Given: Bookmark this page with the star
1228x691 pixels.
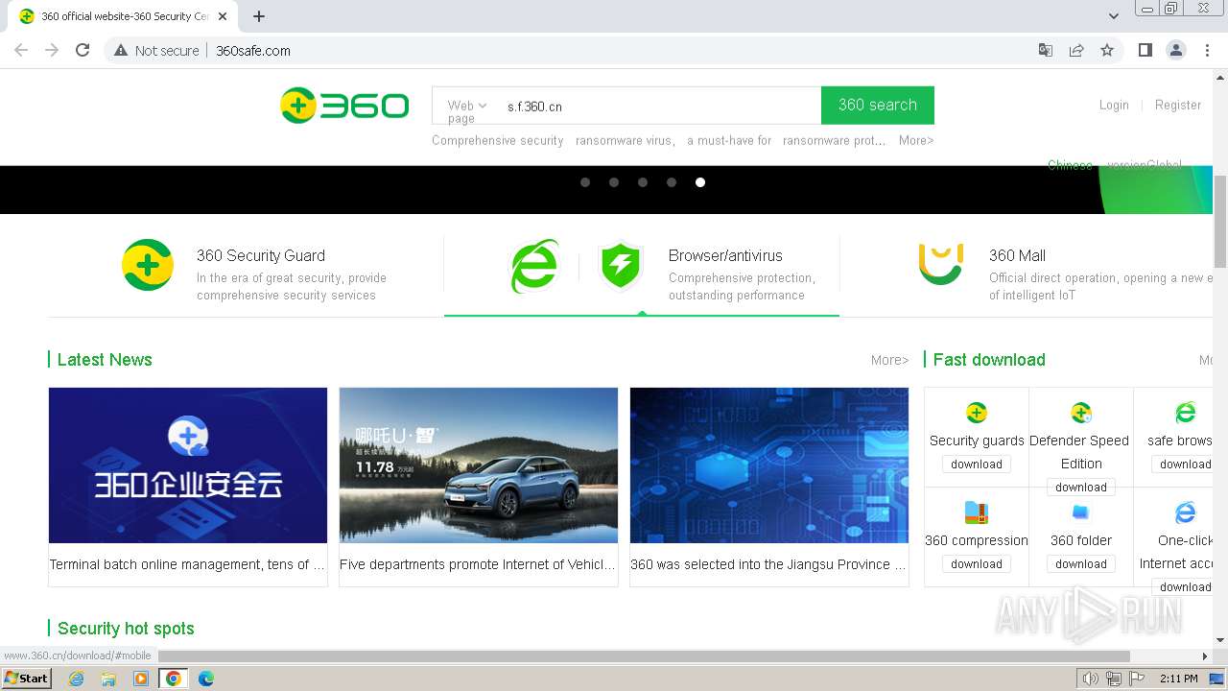Looking at the screenshot, I should 1107,50.
